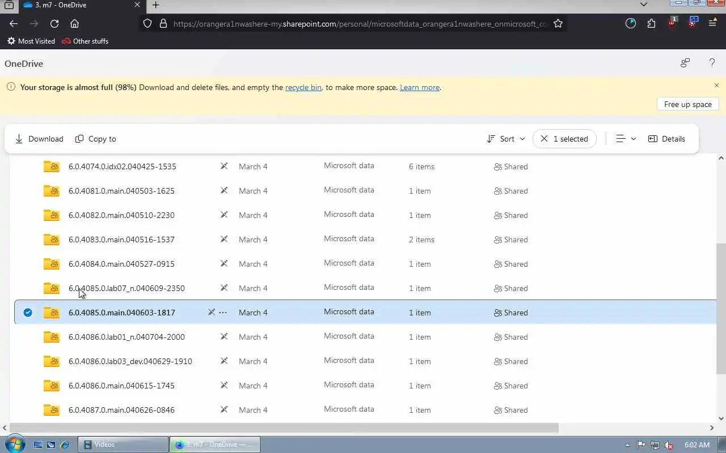The image size is (726, 453).
Task: Open the muted volume tray icon
Action: pyautogui.click(x=669, y=445)
